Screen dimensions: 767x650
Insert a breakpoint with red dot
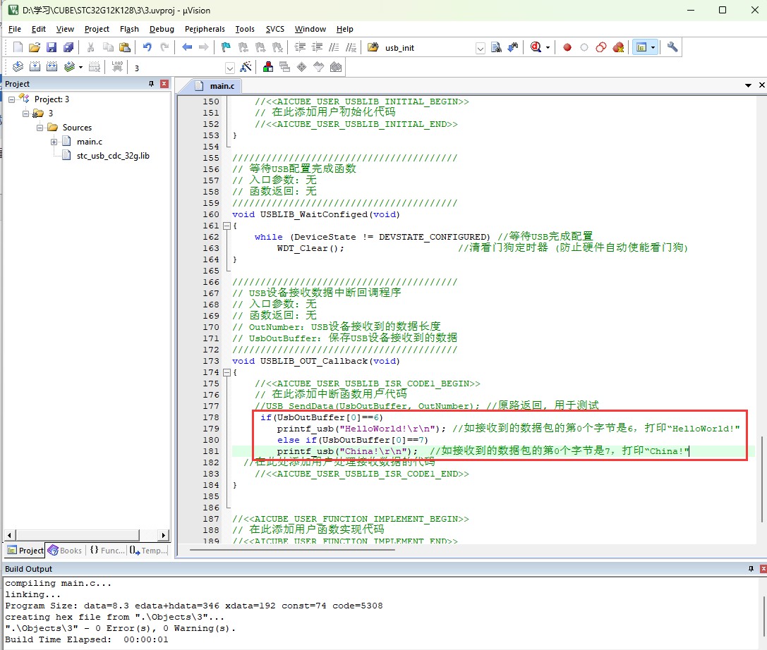(567, 47)
